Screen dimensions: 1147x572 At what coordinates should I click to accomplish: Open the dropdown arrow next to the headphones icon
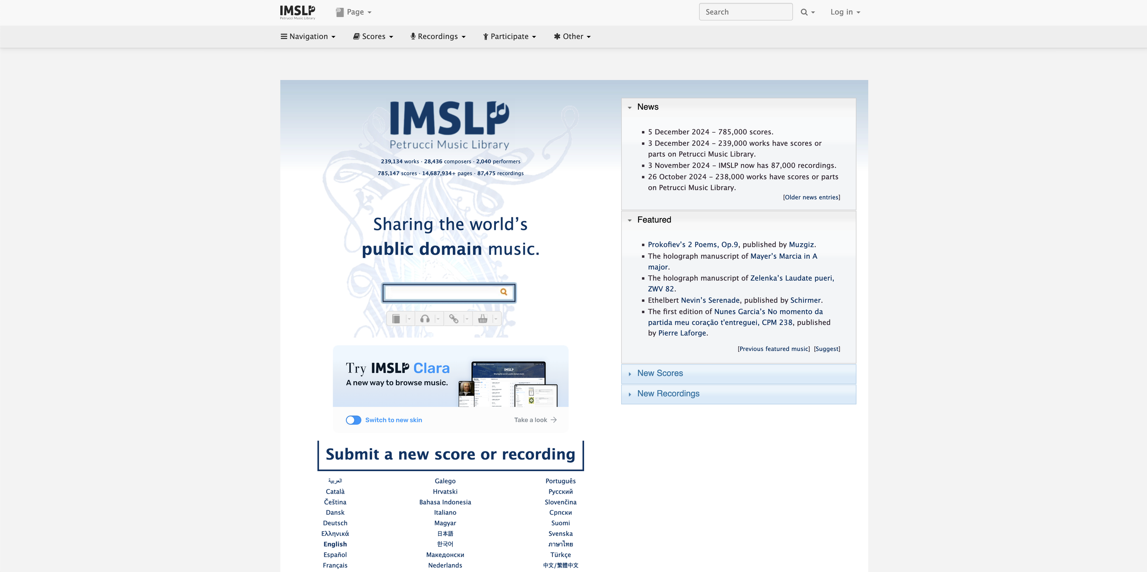click(438, 319)
